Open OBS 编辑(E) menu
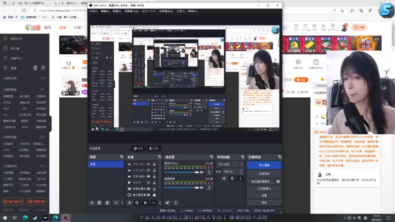 click(105, 11)
